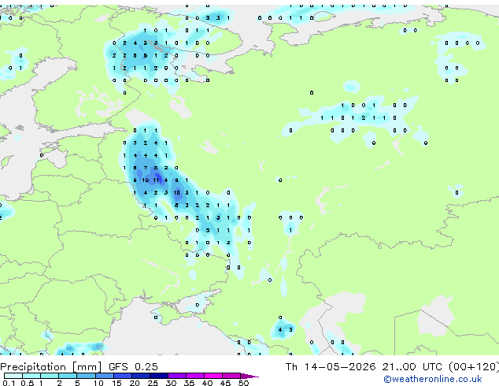Pick the 15–20 mm blue legend swatch

point(123,376)
